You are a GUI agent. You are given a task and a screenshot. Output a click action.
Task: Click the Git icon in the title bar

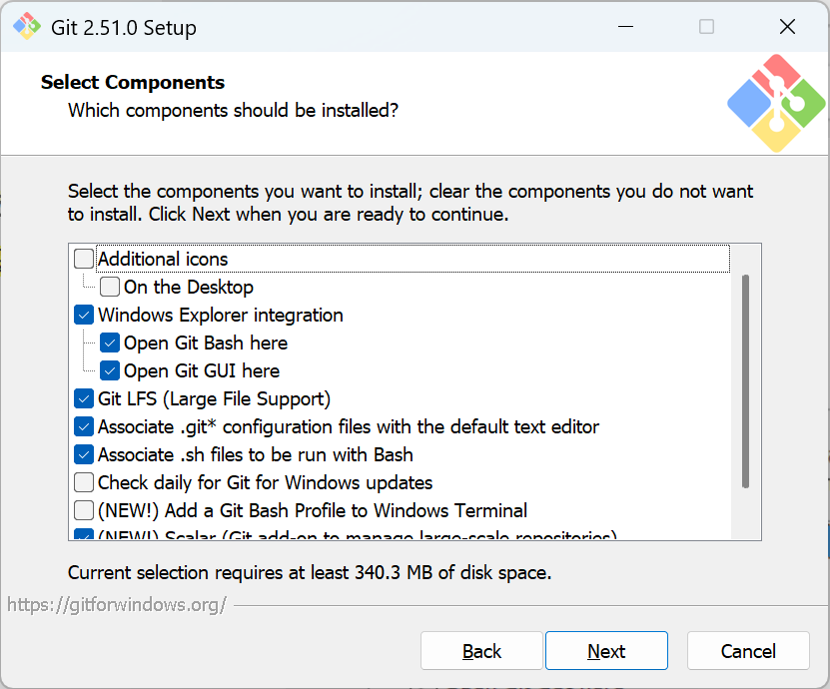26,26
